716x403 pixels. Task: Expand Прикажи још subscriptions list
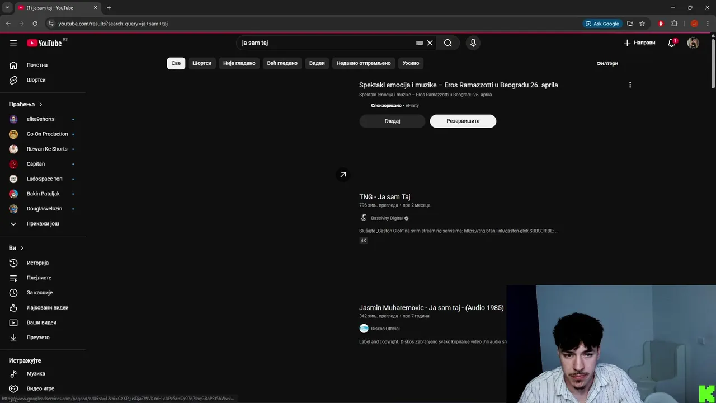click(x=43, y=224)
